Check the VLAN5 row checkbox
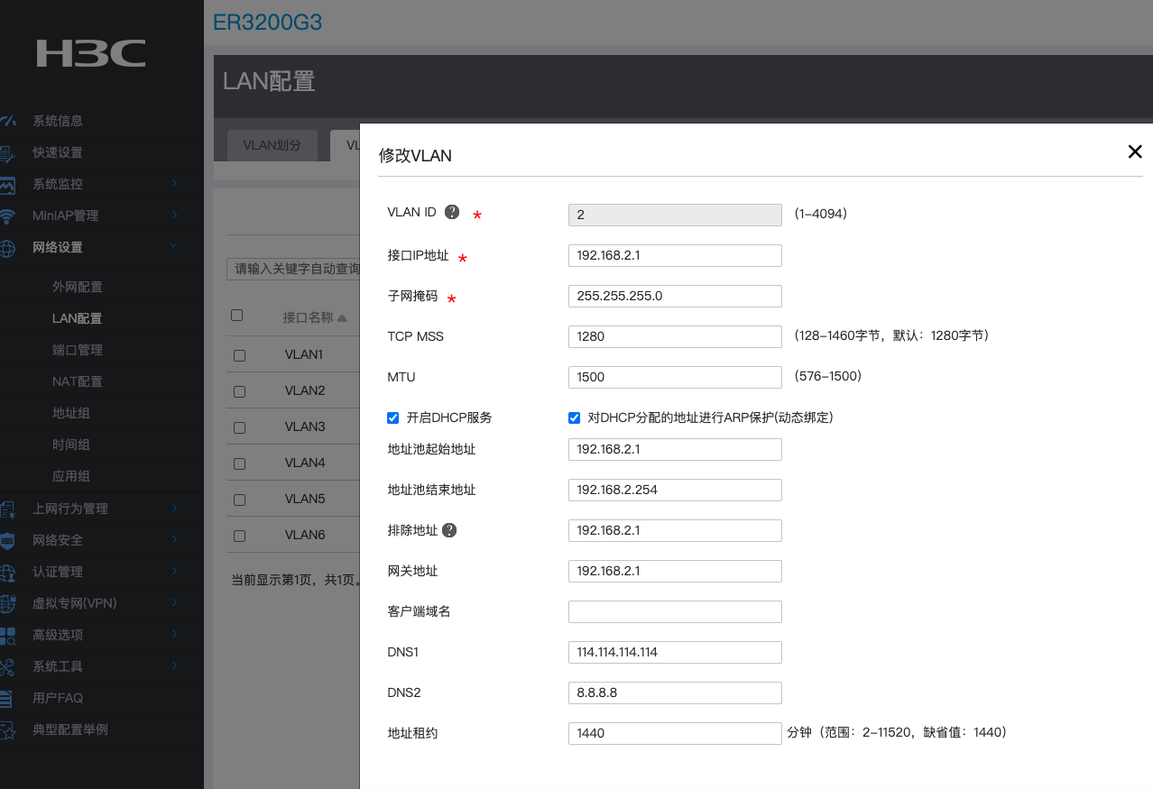The image size is (1153, 789). point(239,500)
